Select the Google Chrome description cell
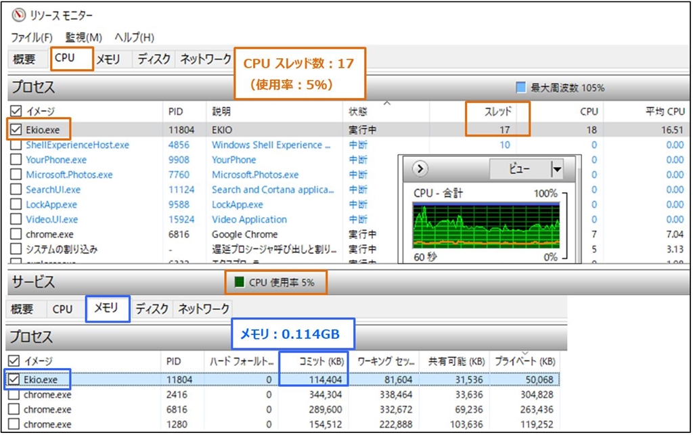The height and width of the screenshot is (435, 693). coord(245,234)
